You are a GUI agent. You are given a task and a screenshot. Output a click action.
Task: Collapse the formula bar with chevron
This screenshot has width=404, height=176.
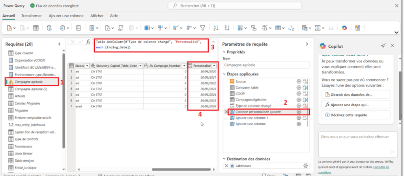coord(213,42)
